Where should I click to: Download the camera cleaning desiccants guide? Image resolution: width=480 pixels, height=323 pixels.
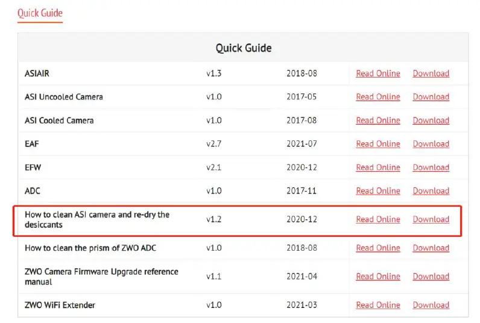431,219
